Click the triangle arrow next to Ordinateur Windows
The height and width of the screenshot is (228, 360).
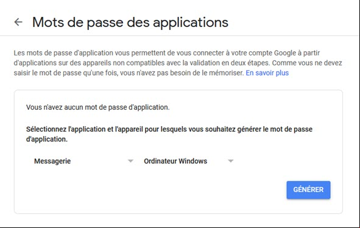230,161
